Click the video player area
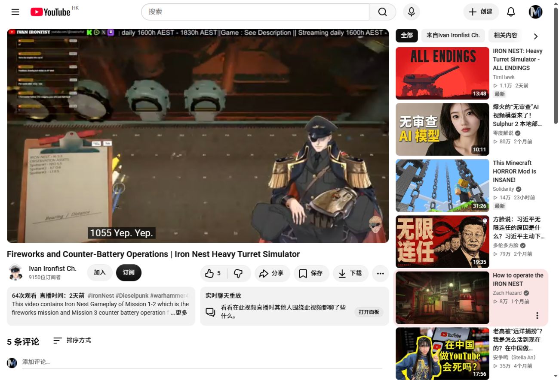The width and height of the screenshot is (559, 380). tap(198, 136)
